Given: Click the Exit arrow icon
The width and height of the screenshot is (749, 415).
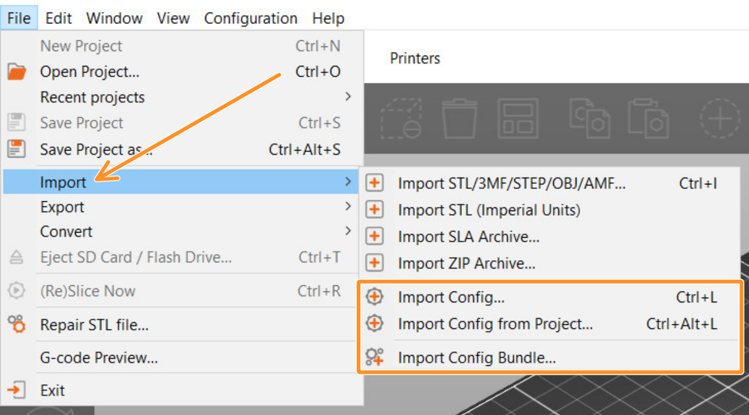Looking at the screenshot, I should pos(17,390).
